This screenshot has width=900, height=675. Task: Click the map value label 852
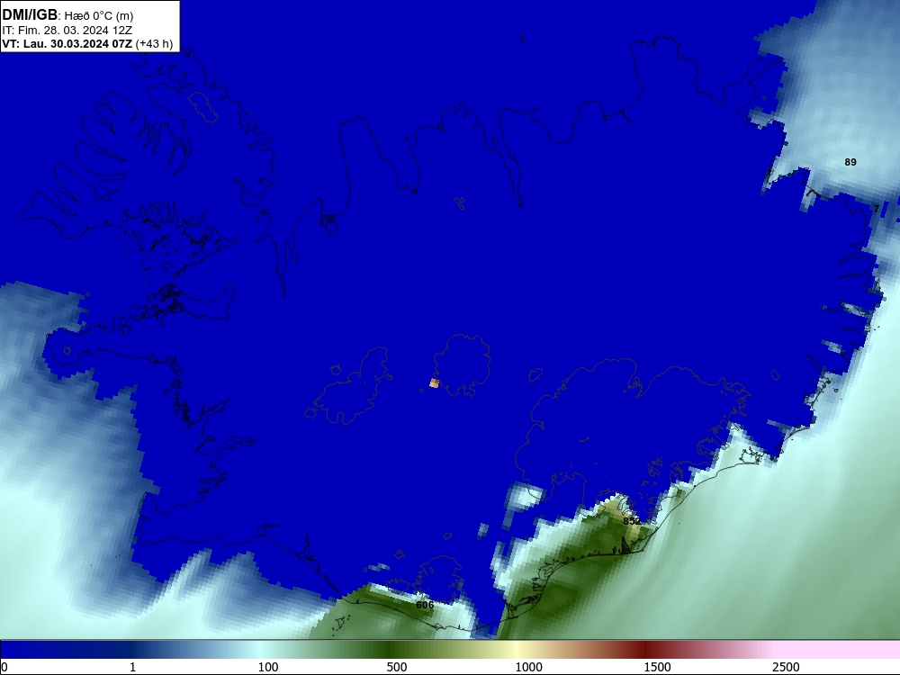pos(632,521)
